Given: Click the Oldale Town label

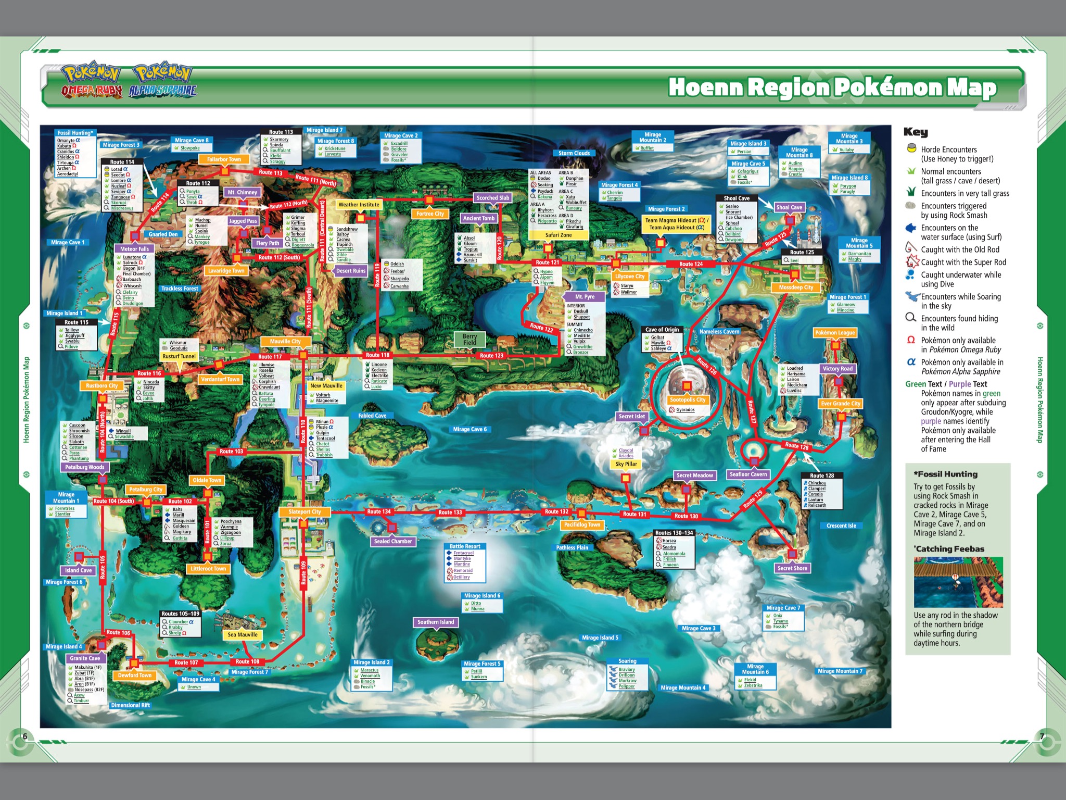Looking at the screenshot, I should [207, 480].
